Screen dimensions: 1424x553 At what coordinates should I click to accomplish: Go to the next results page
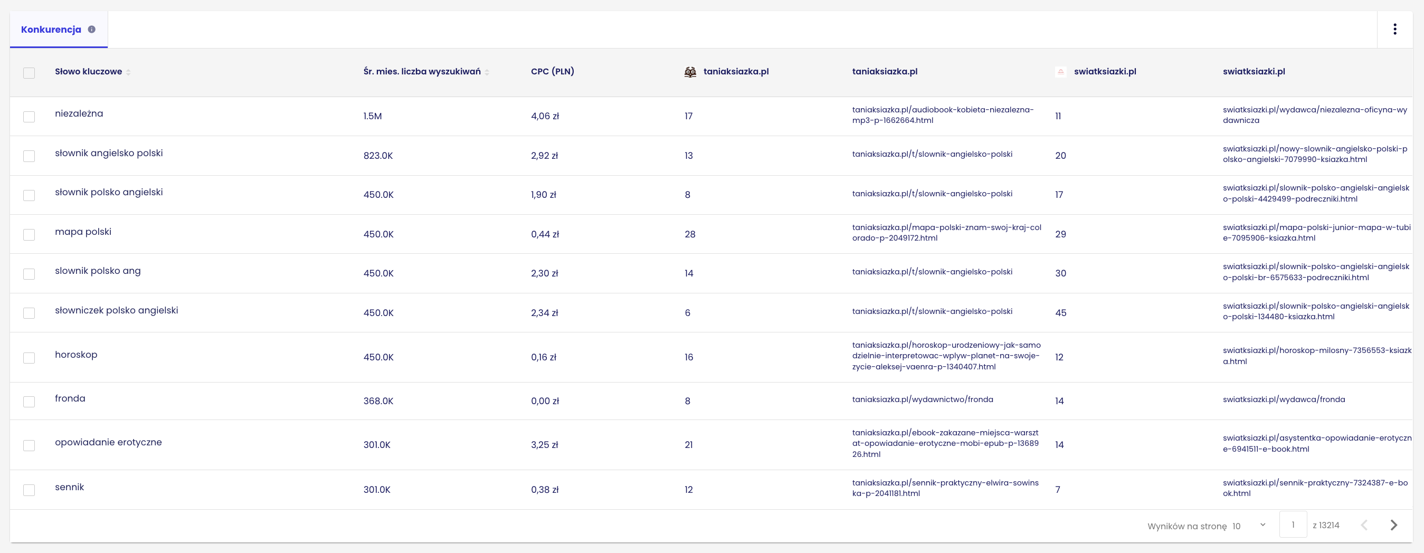[1393, 525]
